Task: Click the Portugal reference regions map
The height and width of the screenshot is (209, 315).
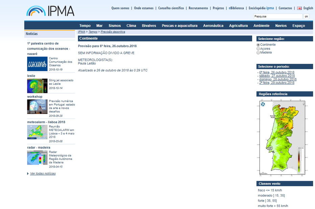Action: pyautogui.click(x=282, y=137)
